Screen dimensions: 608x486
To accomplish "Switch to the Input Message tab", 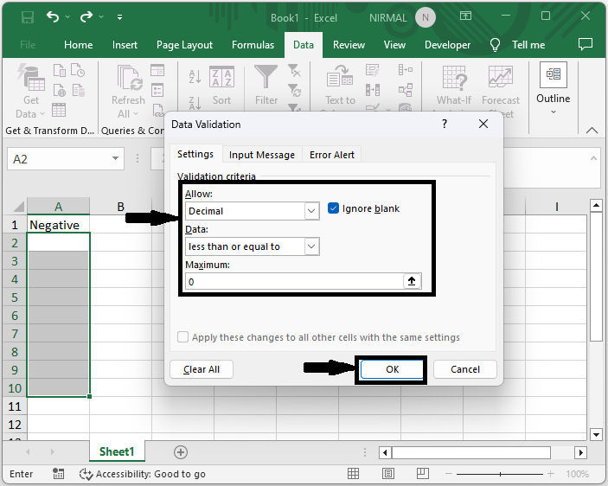I will coord(261,155).
